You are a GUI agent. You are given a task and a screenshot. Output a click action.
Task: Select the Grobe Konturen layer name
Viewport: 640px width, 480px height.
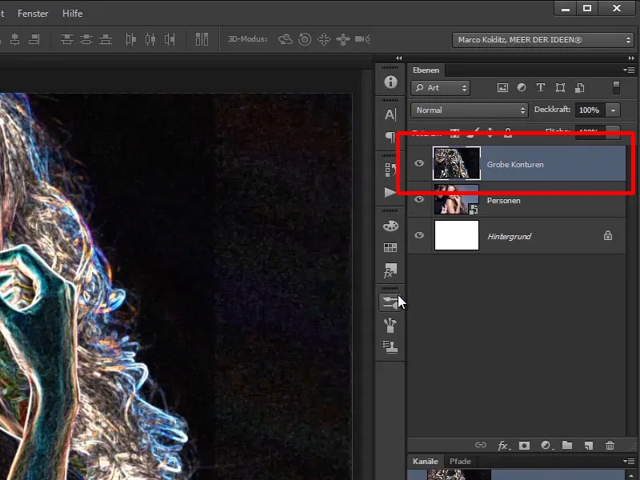[x=515, y=165]
